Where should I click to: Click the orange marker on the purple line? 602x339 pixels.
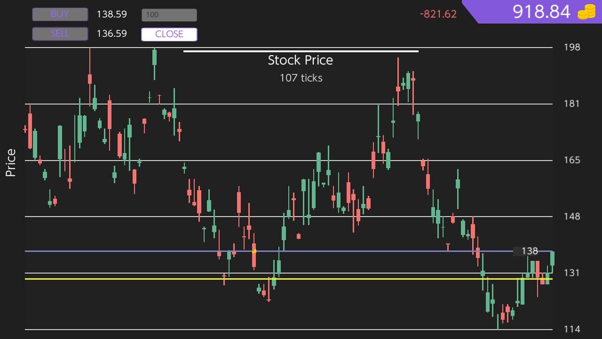[x=254, y=251]
